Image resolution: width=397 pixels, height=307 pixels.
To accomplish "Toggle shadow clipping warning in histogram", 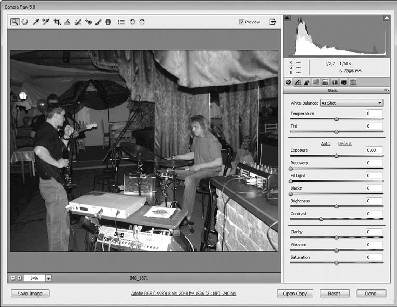I will click(x=287, y=18).
